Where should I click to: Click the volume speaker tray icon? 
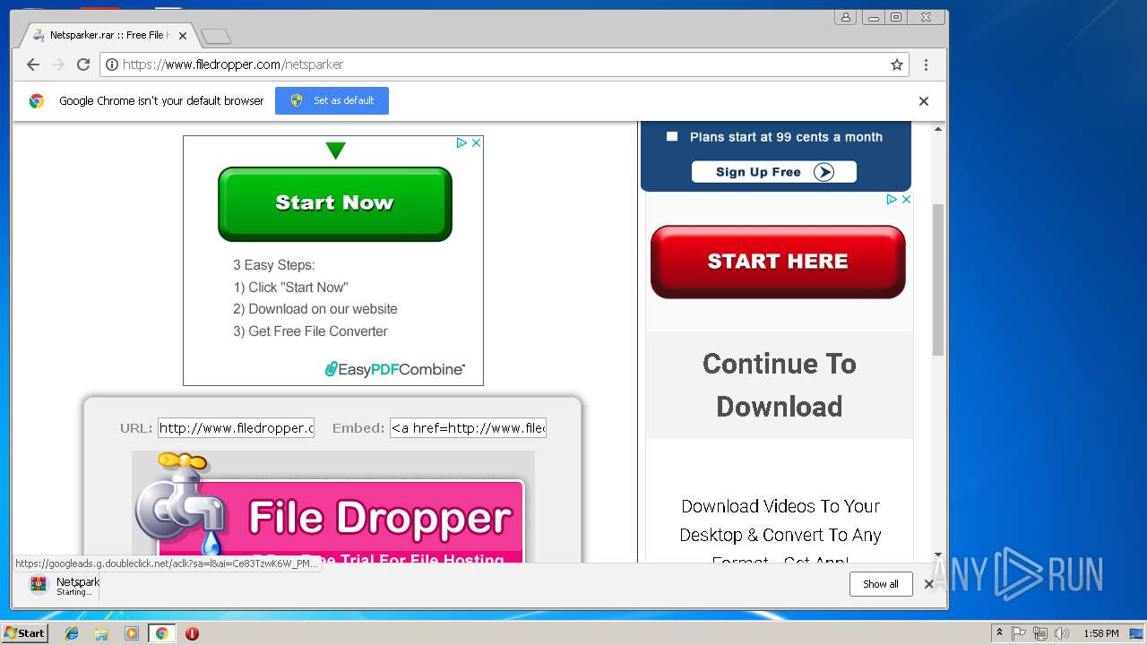coord(1062,633)
